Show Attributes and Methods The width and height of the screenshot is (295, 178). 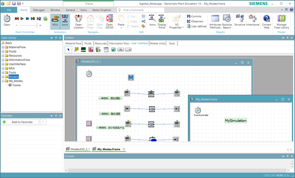[215, 22]
